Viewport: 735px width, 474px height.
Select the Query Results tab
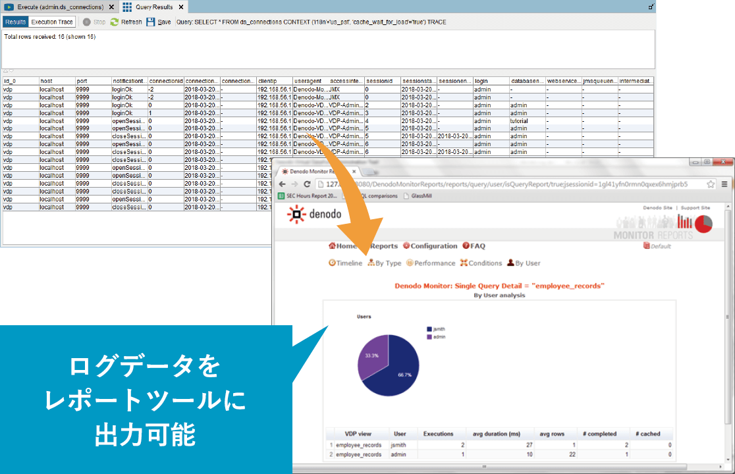(x=154, y=7)
